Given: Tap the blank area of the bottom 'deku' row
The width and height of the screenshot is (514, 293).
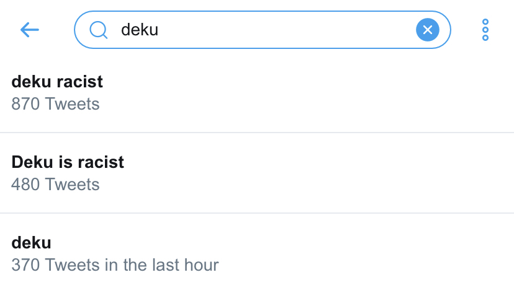Looking at the screenshot, I should tap(361, 253).
